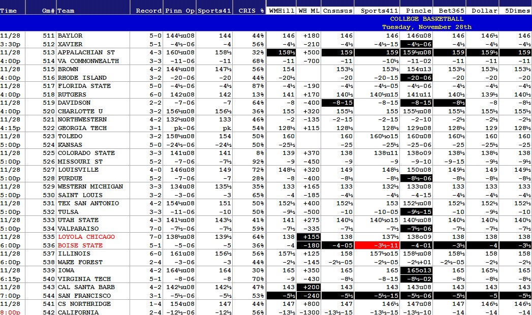The image size is (532, 315).
Task: Select the SAN FRANCISCO team row
Action: [x=266, y=296]
